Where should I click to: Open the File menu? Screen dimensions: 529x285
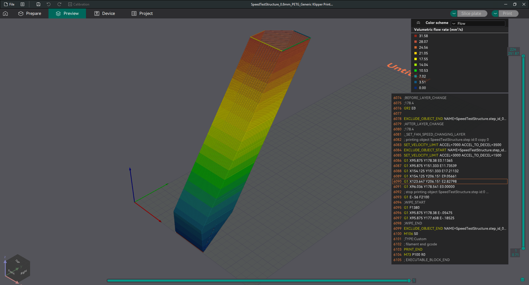click(9, 4)
